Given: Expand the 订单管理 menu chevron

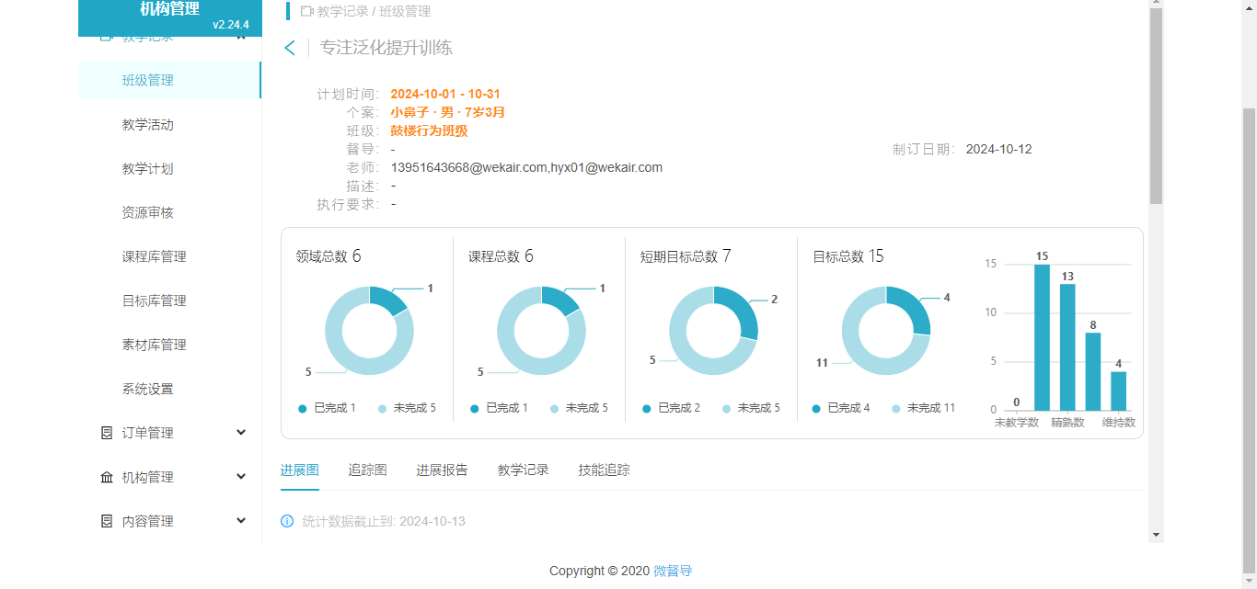Looking at the screenshot, I should (x=241, y=433).
